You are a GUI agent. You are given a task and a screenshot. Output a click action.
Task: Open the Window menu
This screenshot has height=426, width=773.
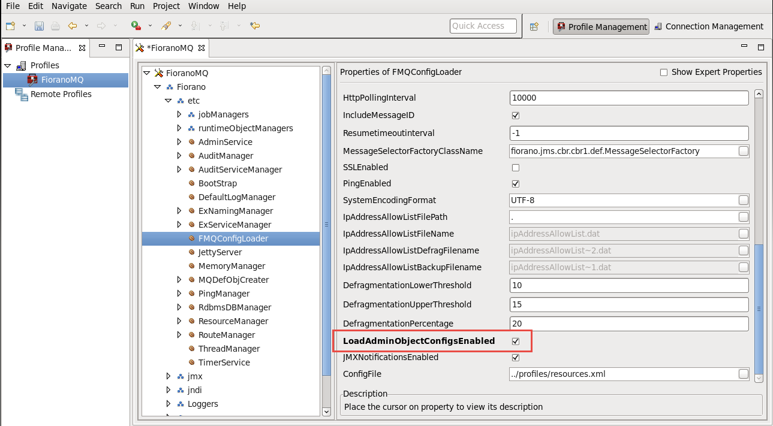204,6
